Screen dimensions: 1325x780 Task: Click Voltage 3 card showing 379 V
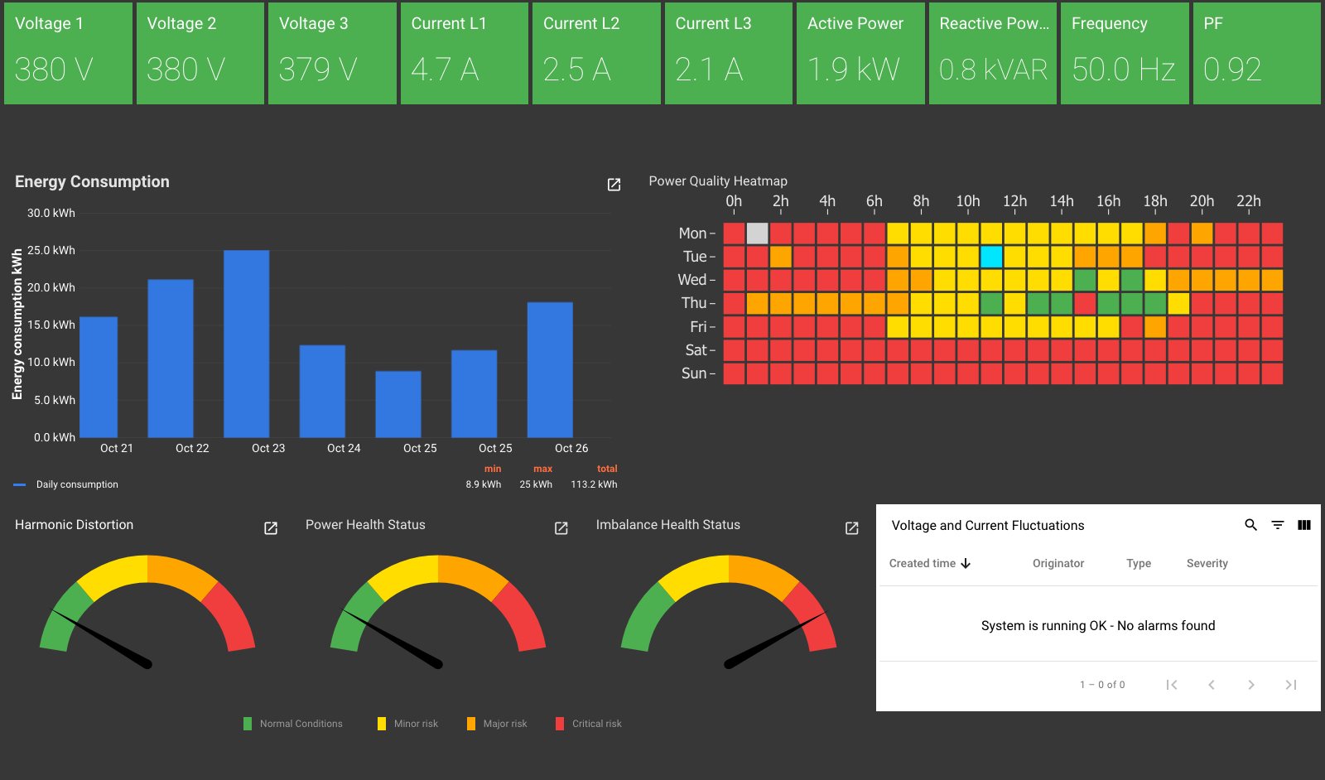[332, 53]
